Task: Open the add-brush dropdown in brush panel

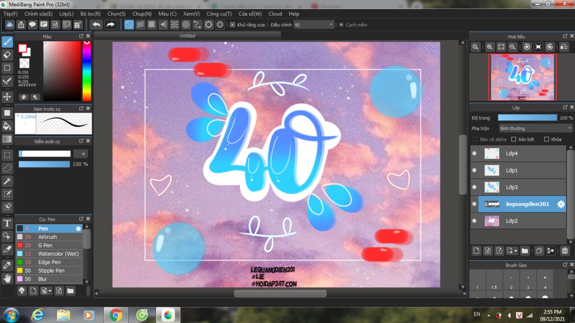Action: [x=50, y=291]
